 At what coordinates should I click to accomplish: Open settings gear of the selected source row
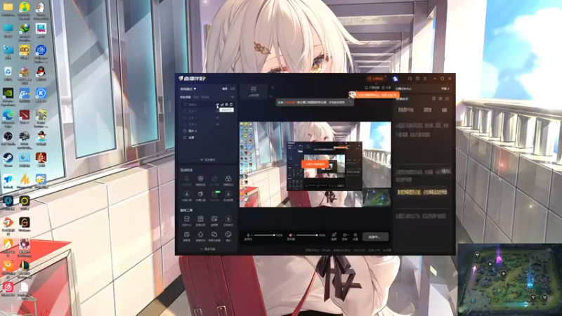coord(226,105)
